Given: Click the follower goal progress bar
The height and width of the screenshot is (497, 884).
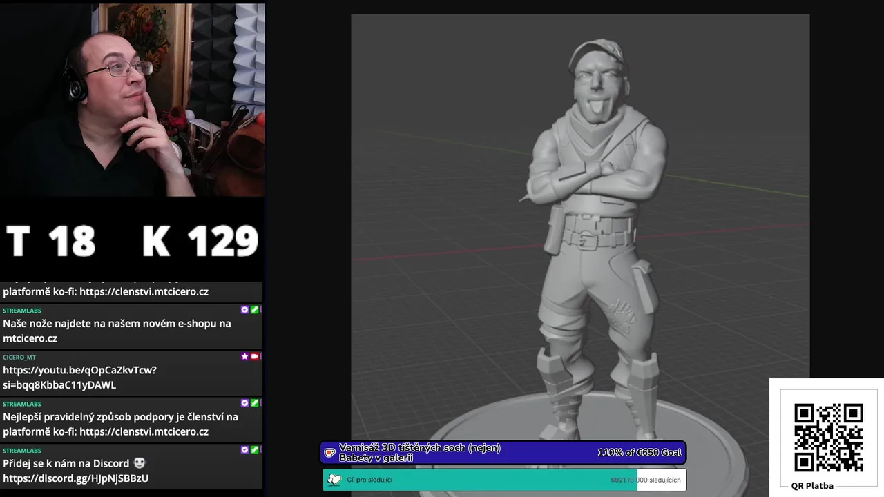Looking at the screenshot, I should [504, 480].
